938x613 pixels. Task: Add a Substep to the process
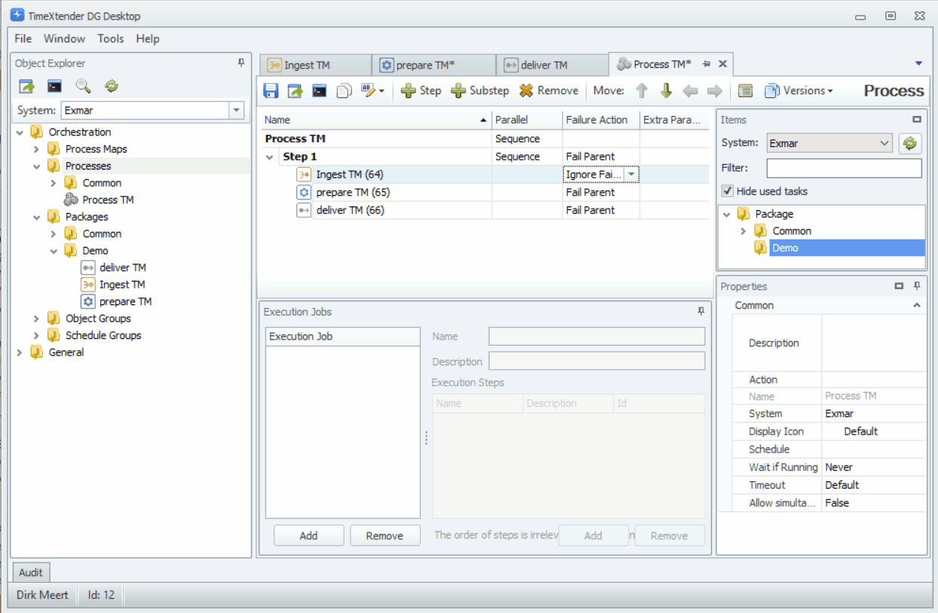480,90
